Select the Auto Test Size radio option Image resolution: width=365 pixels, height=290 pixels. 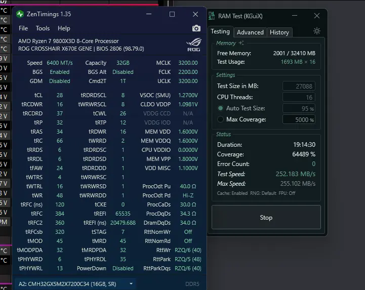pyautogui.click(x=220, y=108)
